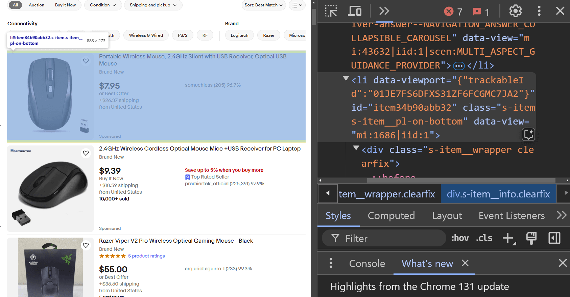Open Razer Viper V2 Pro listing title
Screen dimensions: 570x297
tap(176, 241)
